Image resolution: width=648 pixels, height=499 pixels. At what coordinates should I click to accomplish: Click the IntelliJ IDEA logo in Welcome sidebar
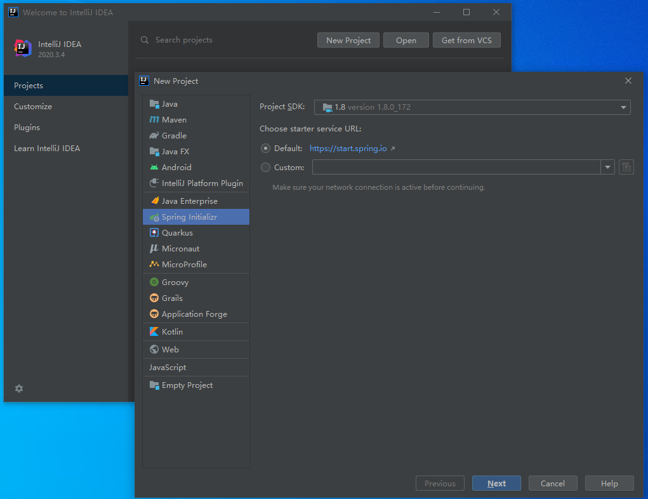click(x=22, y=48)
